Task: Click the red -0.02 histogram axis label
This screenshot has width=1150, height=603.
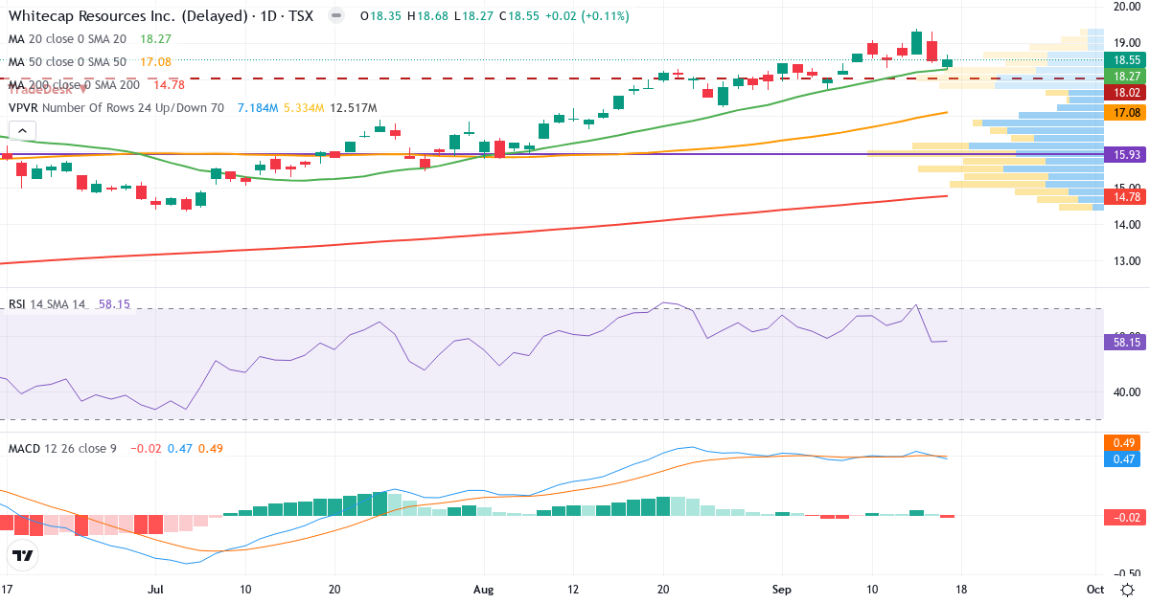Action: pos(1124,517)
